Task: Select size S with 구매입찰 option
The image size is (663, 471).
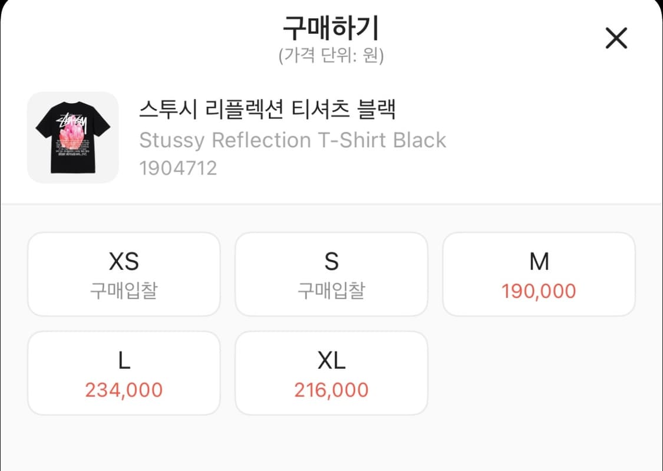Action: click(x=331, y=274)
